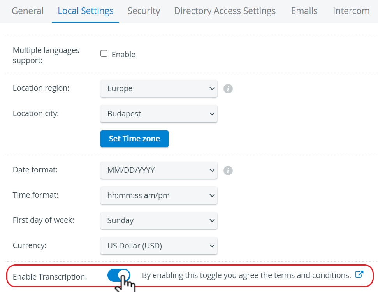The width and height of the screenshot is (378, 292).
Task: Open the Emails tab
Action: [304, 11]
